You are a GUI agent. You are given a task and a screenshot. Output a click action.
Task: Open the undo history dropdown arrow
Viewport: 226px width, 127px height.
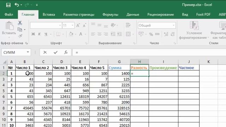pyautogui.click(x=21, y=5)
